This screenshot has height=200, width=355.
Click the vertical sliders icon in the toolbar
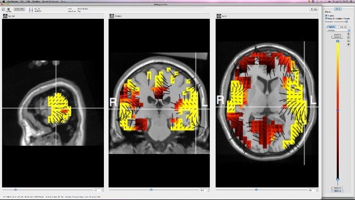click(x=31, y=10)
